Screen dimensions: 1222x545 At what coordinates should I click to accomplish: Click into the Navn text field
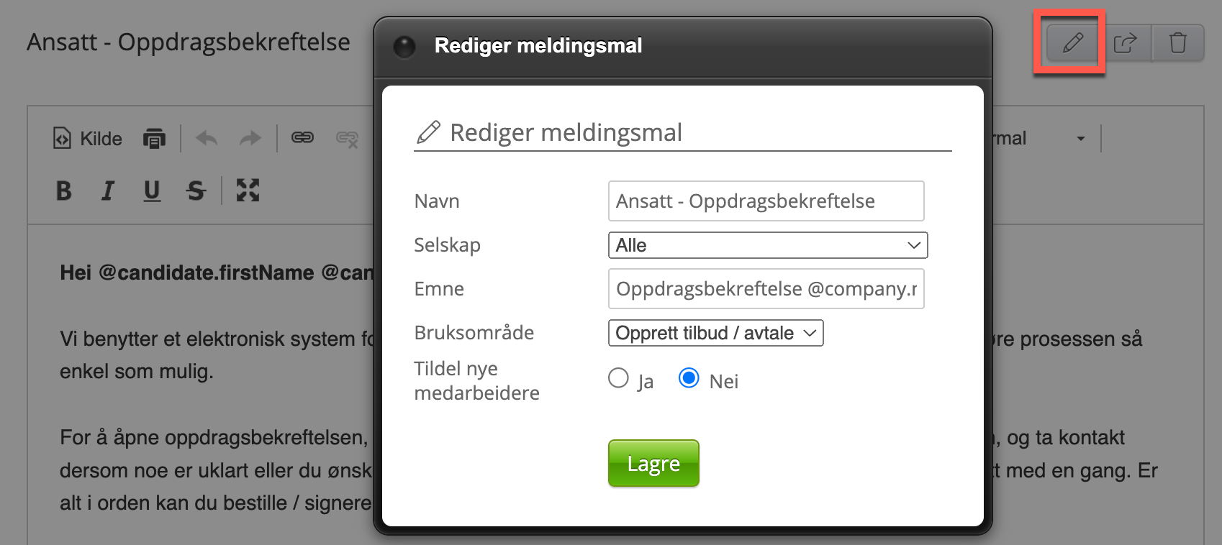766,201
